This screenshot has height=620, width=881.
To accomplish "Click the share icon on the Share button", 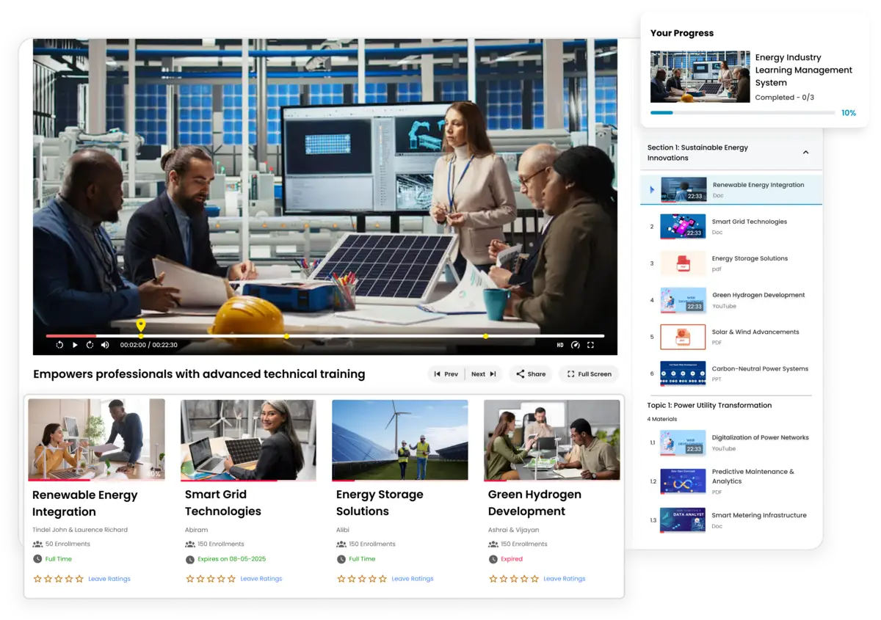I will [x=519, y=373].
